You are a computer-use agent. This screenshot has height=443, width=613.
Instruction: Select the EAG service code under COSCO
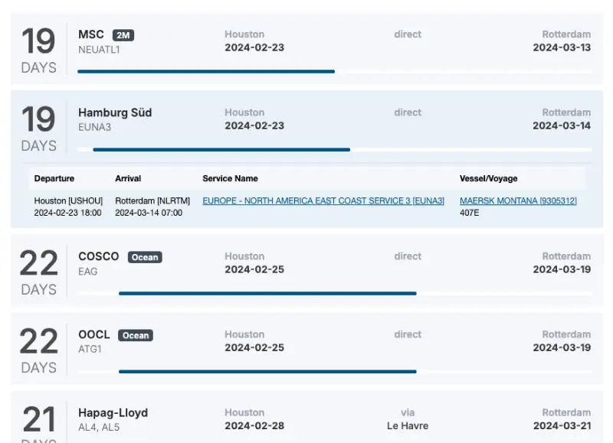click(87, 272)
